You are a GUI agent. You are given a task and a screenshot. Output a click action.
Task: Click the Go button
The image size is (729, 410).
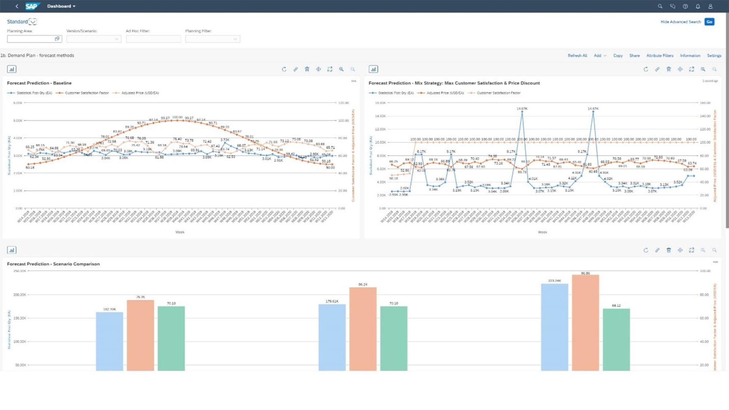click(x=709, y=22)
